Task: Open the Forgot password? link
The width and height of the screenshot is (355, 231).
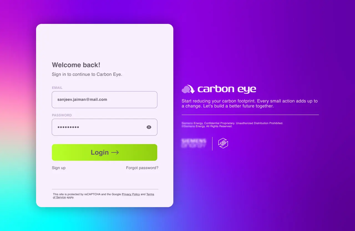Action: [142, 168]
